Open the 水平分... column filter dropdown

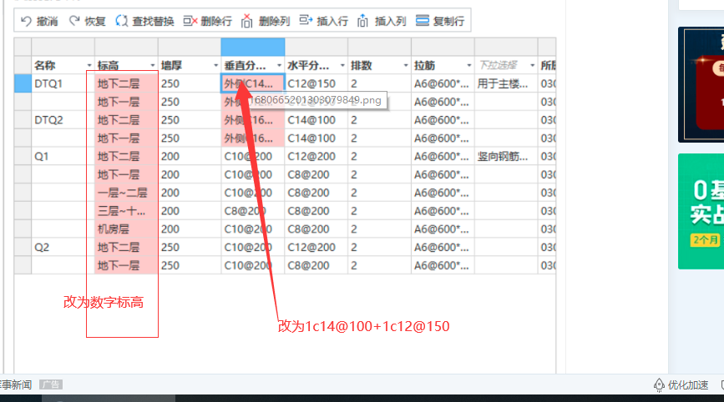pos(342,65)
